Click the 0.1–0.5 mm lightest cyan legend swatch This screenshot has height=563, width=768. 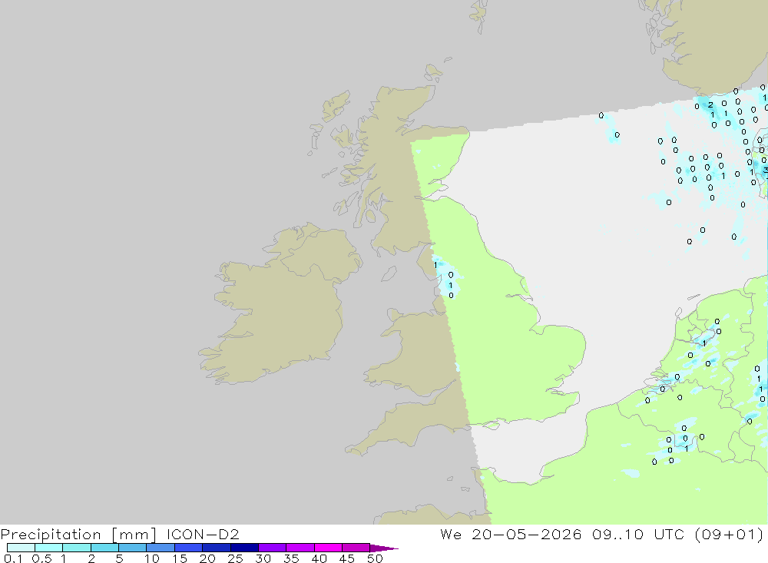(x=21, y=548)
